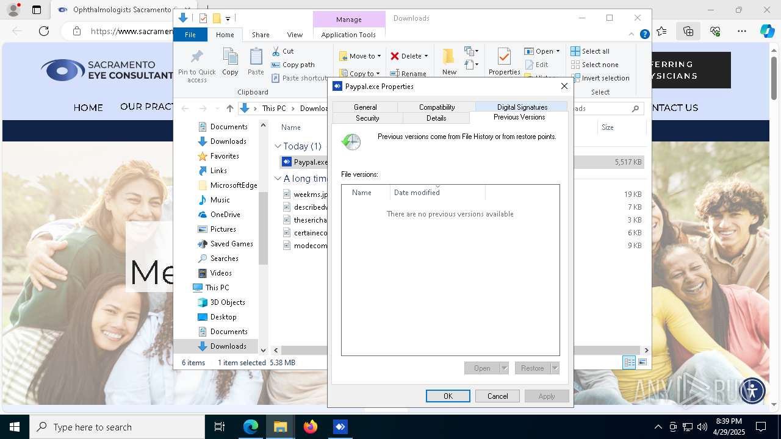The width and height of the screenshot is (781, 439).
Task: Open Move to dropdown in ribbon
Action: [360, 56]
